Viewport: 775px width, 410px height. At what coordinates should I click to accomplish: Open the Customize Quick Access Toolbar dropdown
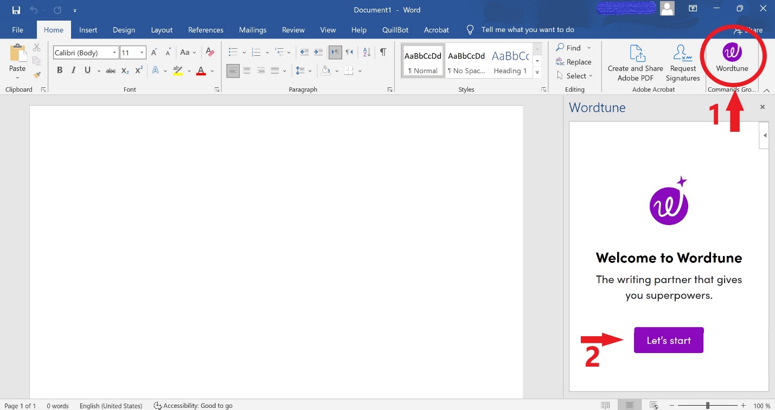[x=75, y=10]
